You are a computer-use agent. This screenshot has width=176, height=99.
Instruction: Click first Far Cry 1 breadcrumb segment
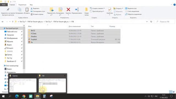pyautogui.click(x=31, y=22)
